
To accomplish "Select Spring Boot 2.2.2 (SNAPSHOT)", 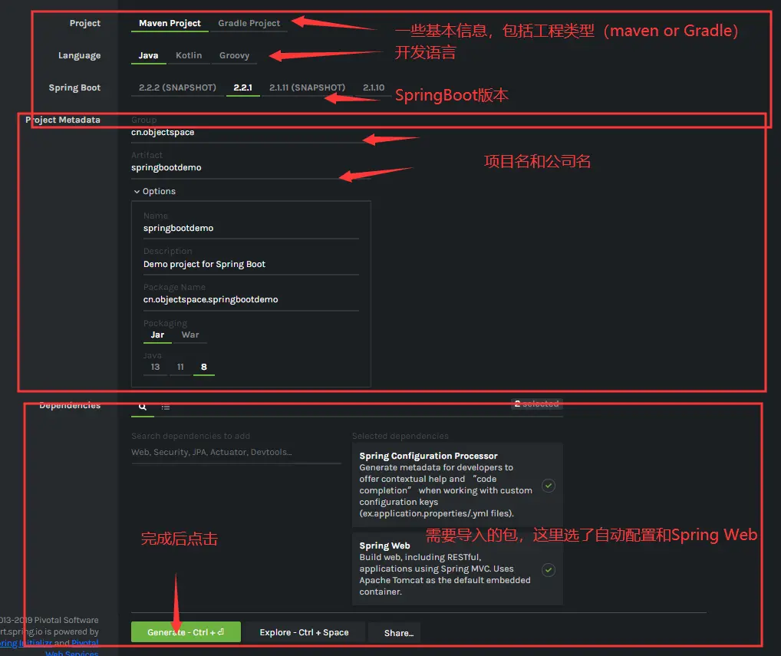I will click(177, 87).
